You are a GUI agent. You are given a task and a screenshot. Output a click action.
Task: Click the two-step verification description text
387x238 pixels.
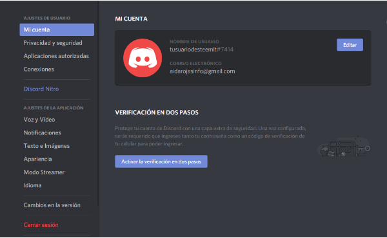(x=210, y=136)
